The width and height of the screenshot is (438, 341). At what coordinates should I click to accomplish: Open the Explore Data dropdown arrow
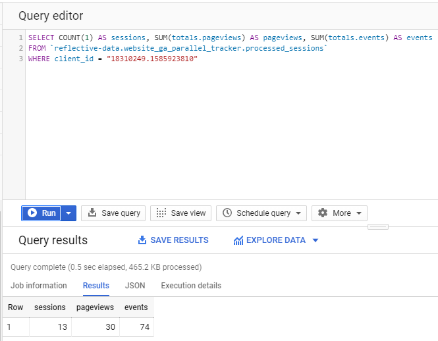[315, 240]
